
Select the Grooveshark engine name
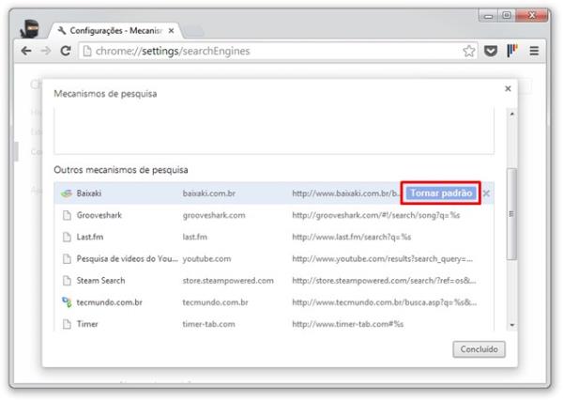point(99,215)
